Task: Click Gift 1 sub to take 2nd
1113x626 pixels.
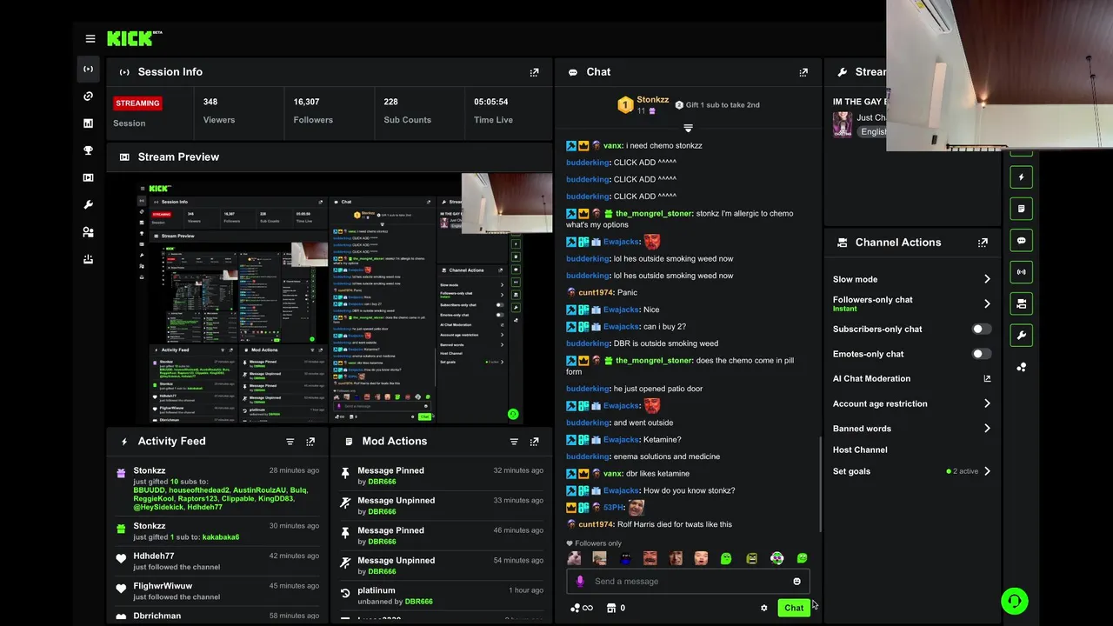Action: (717, 105)
